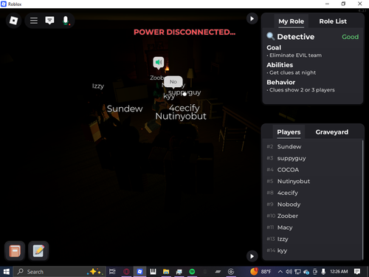369x277 pixels.
Task: Select player #5 Nutinyobut in list
Action: coord(312,181)
